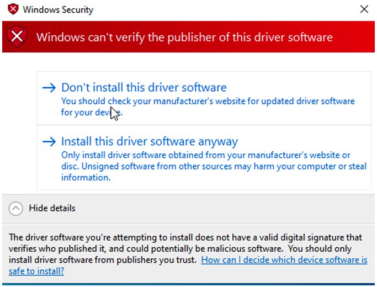Collapse details with the Hide details chevron
The image size is (377, 287).
[16, 208]
